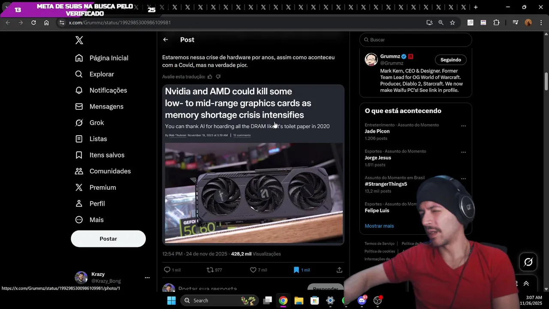Open more options for Jorge Jesus
549x309 pixels.
click(x=463, y=152)
